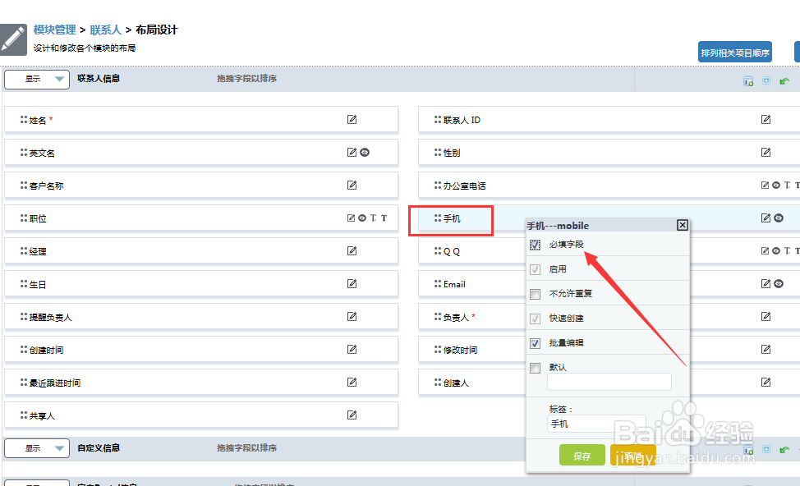Grab the drag handle of the 姓名 field
Screen dimensions: 800x486
(24, 119)
